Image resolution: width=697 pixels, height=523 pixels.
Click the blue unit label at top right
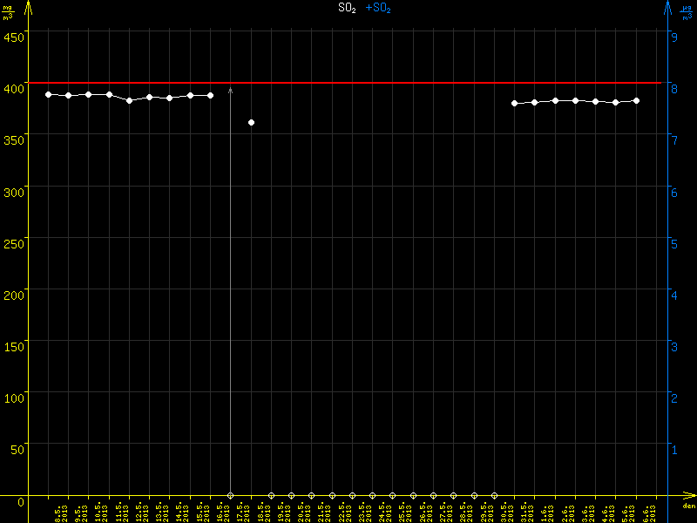click(x=687, y=11)
